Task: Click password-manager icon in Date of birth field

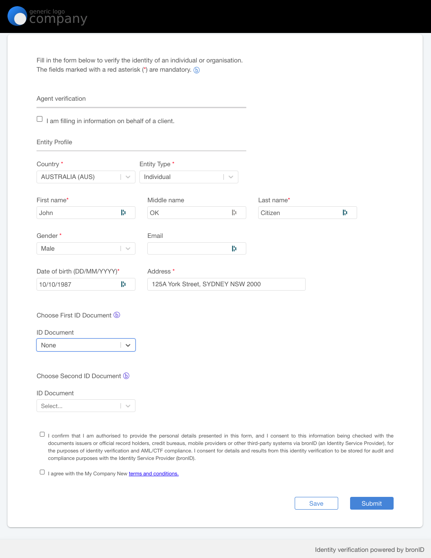Action: [123, 284]
